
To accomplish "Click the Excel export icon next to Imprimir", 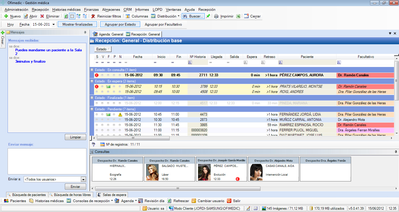I will tap(238, 16).
